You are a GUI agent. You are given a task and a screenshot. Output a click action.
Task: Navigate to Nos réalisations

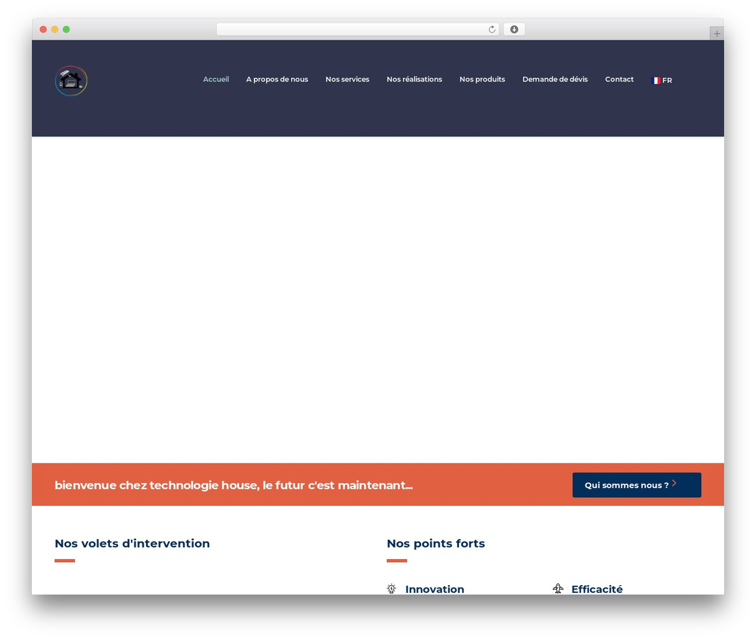415,79
